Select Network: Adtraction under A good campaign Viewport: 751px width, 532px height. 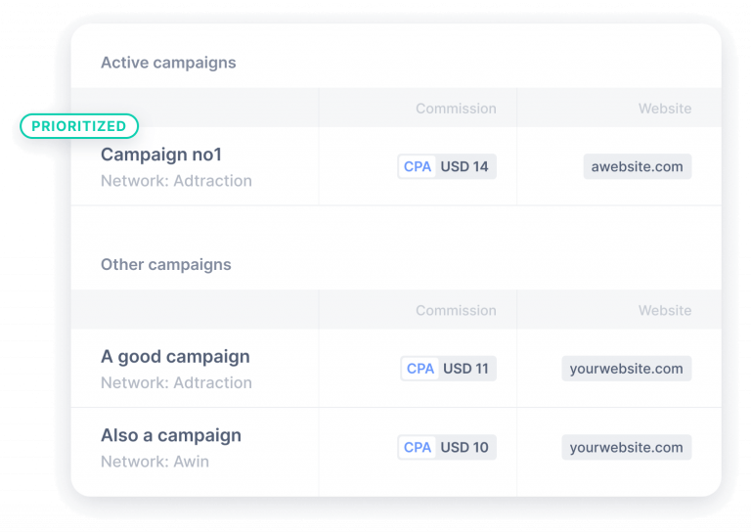tap(176, 383)
